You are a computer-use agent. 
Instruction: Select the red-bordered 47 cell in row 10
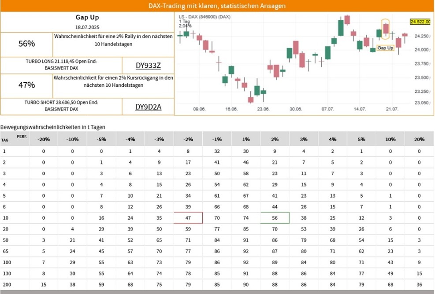188,218
